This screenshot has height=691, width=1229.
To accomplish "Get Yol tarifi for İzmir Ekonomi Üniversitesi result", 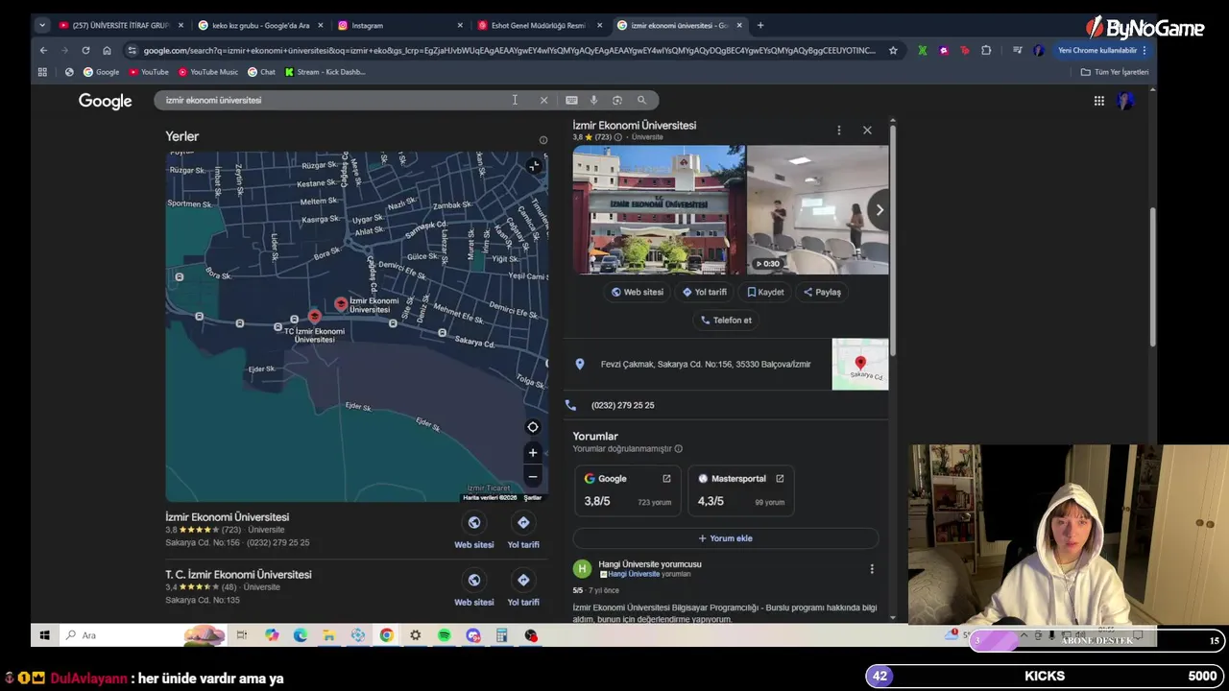I will click(523, 532).
